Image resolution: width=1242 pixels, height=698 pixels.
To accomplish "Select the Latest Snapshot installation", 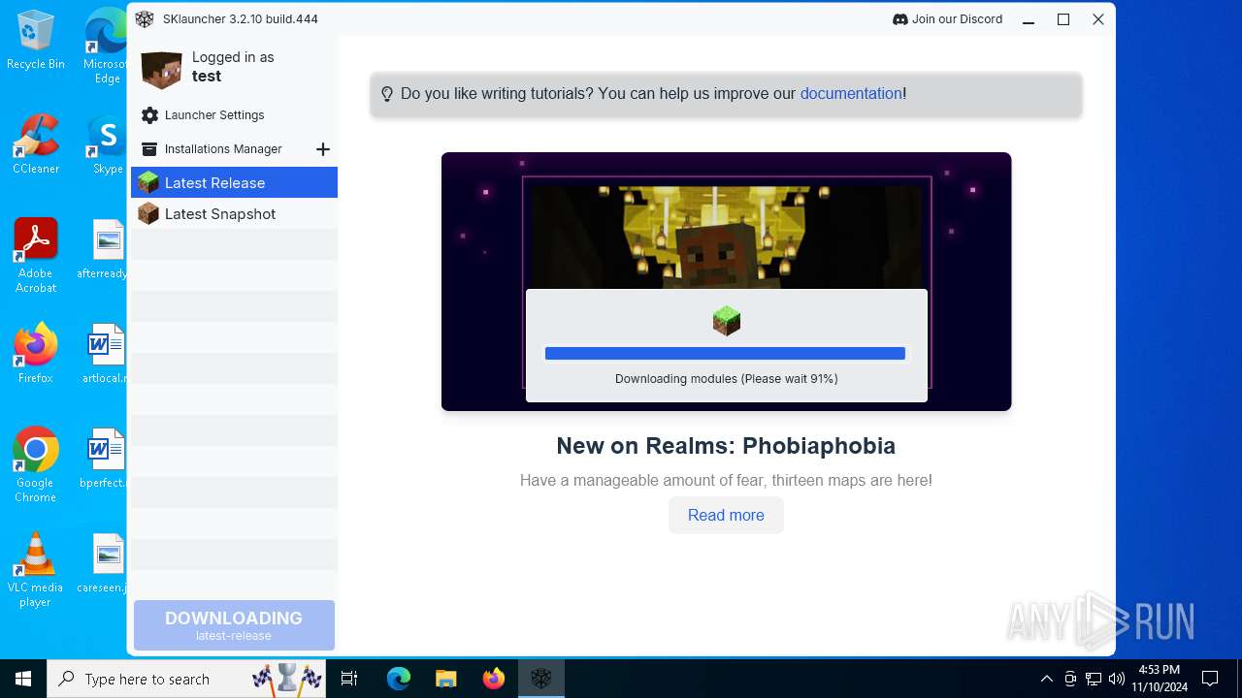I will coord(234,214).
